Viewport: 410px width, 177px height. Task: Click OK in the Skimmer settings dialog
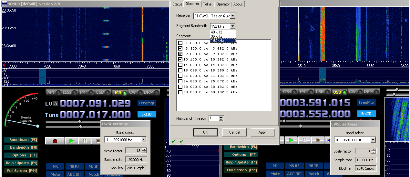click(205, 132)
